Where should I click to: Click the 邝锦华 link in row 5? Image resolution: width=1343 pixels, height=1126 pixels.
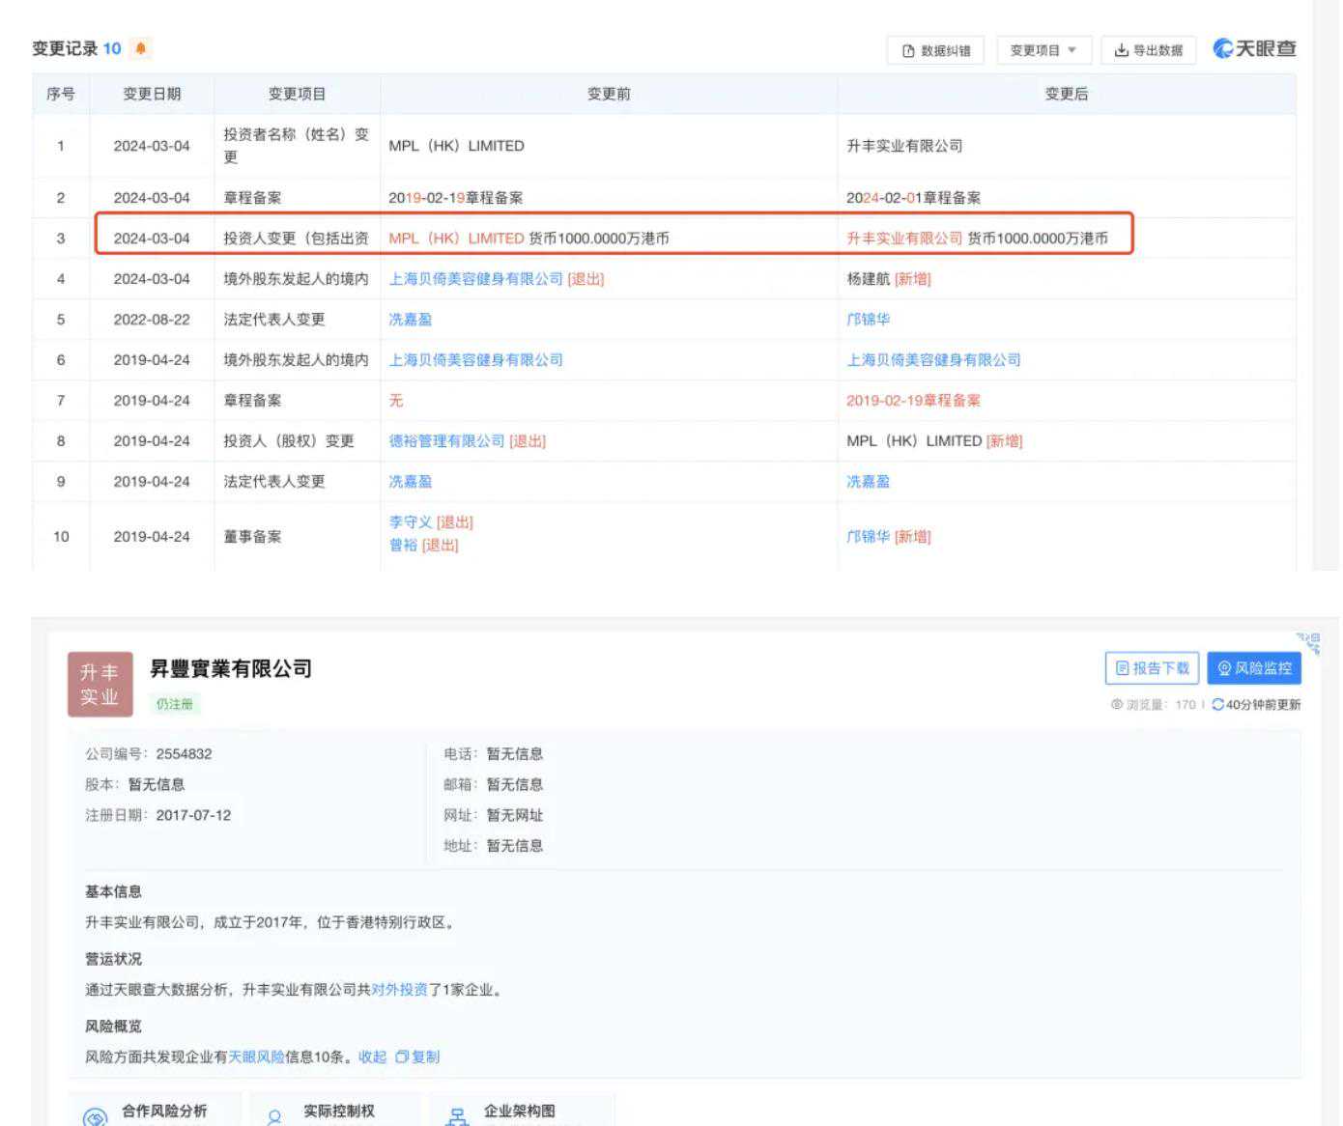(x=868, y=320)
